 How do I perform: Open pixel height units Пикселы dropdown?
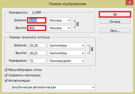click(59, 28)
